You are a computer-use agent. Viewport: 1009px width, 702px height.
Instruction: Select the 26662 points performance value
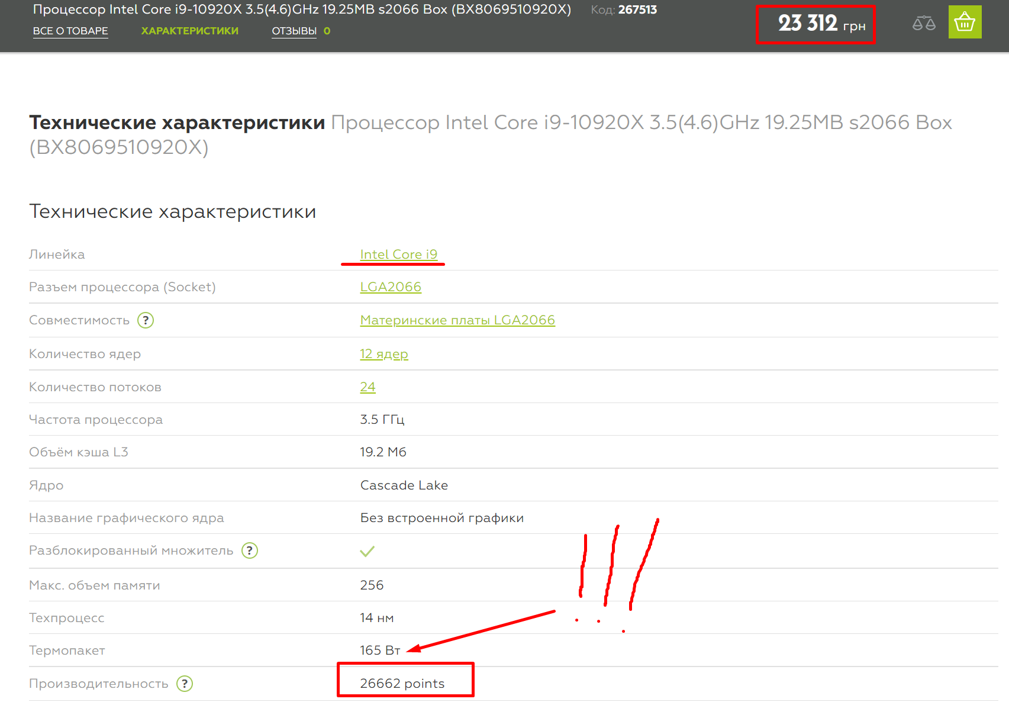pyautogui.click(x=402, y=684)
